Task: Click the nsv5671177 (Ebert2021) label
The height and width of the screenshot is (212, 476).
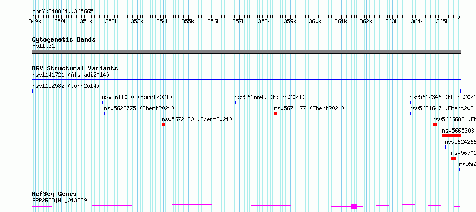Action: (x=309, y=108)
